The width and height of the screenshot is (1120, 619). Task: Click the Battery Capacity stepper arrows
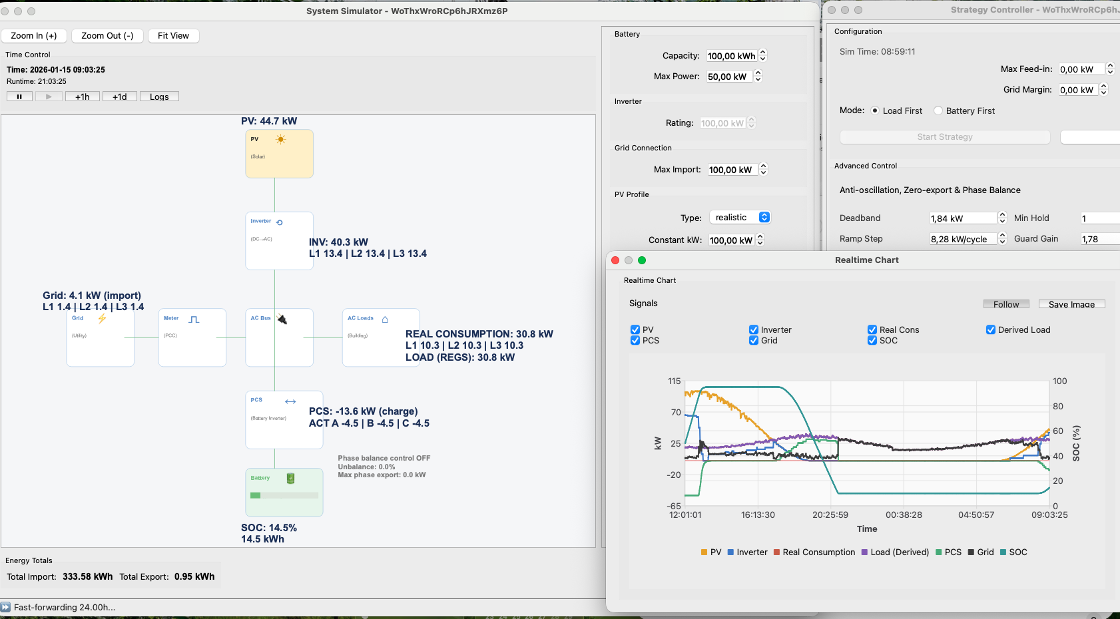[x=763, y=56]
